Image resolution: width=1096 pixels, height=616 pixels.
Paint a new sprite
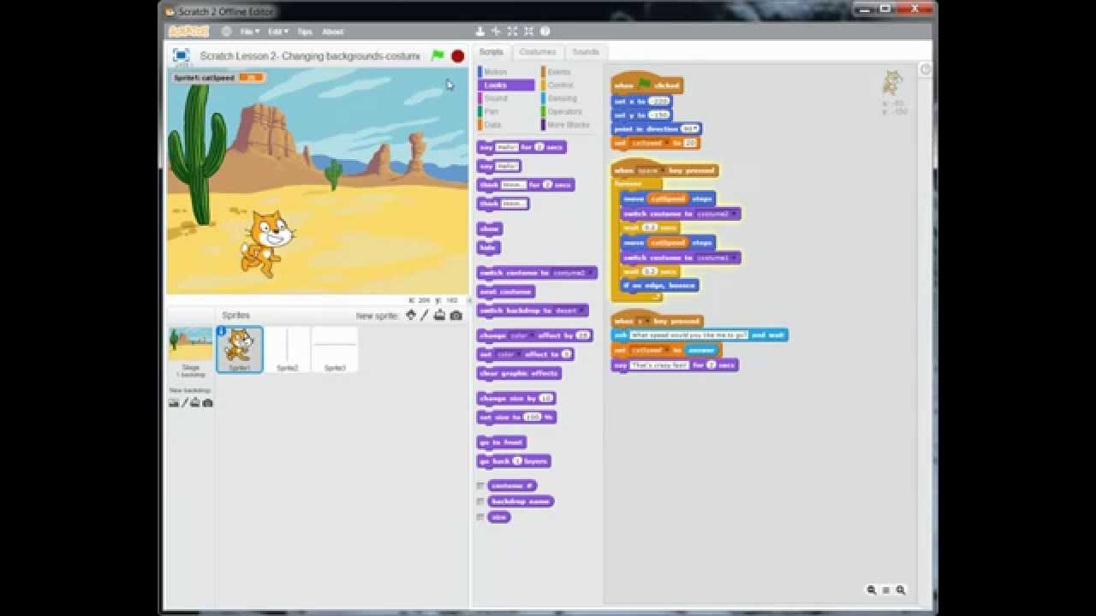425,315
